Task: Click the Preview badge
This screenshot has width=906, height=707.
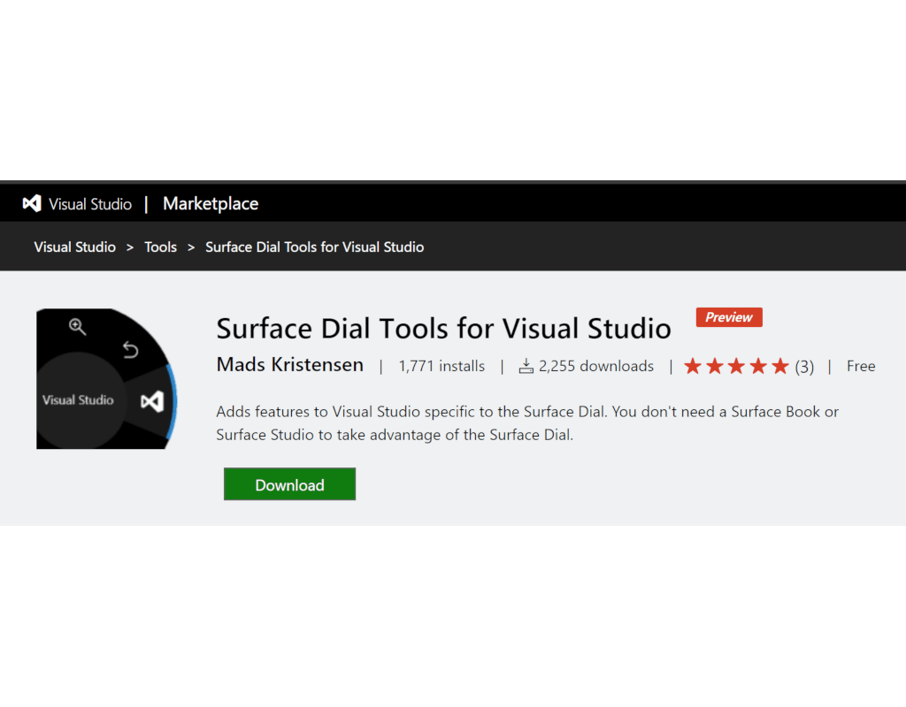Action: click(729, 317)
